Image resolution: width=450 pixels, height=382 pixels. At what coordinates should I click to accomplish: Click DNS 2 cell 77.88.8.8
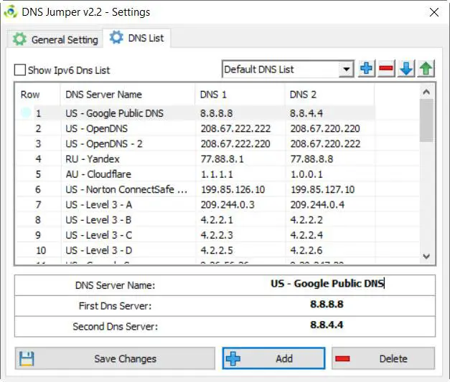pos(311,159)
